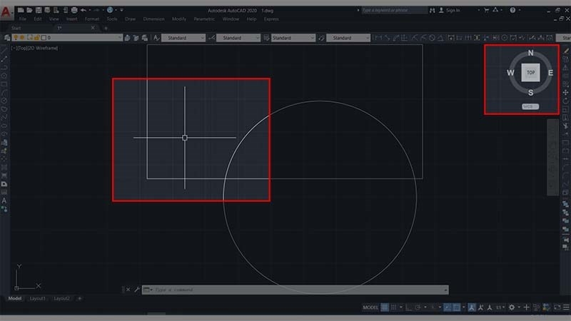Click the Table Style icon
Screen dimensions: 571x321
tap(266, 38)
